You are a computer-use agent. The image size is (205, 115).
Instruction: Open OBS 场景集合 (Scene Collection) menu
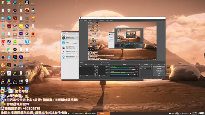tap(102, 20)
